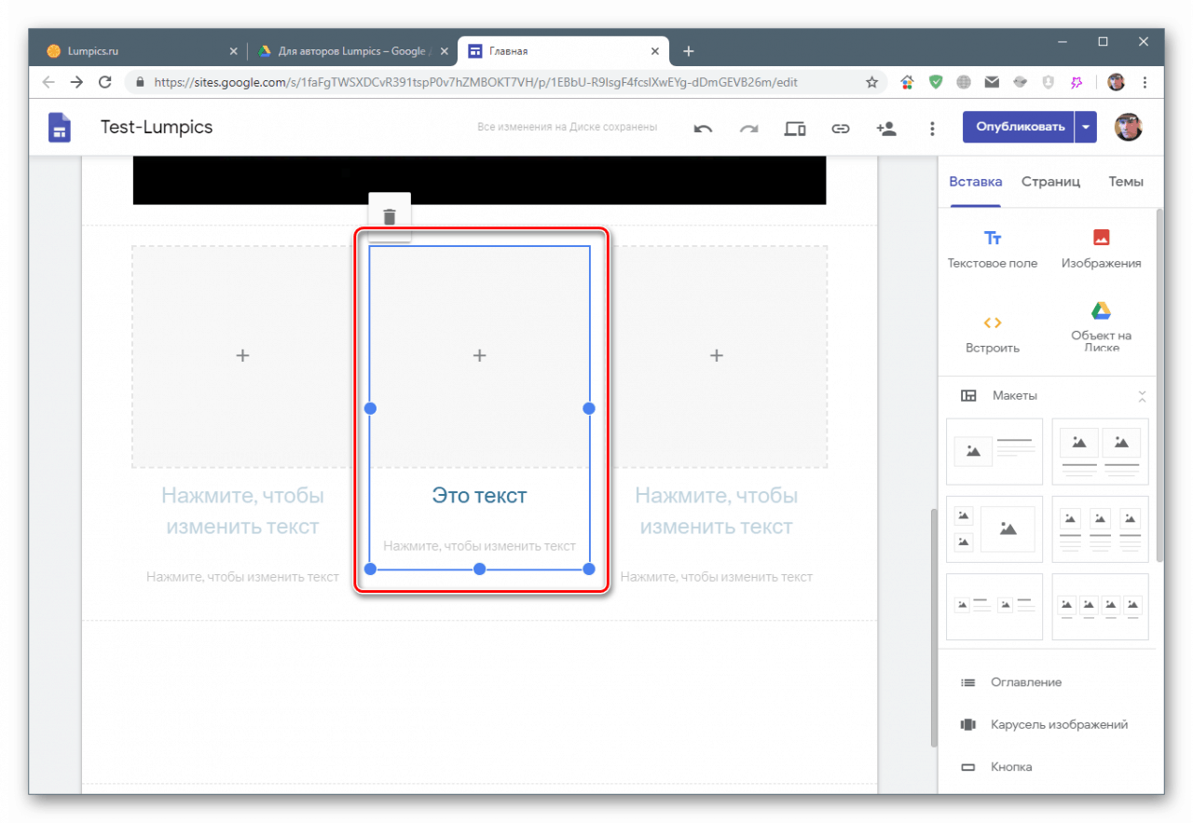
Task: Open the Опубликовать dropdown arrow
Action: pyautogui.click(x=1086, y=128)
